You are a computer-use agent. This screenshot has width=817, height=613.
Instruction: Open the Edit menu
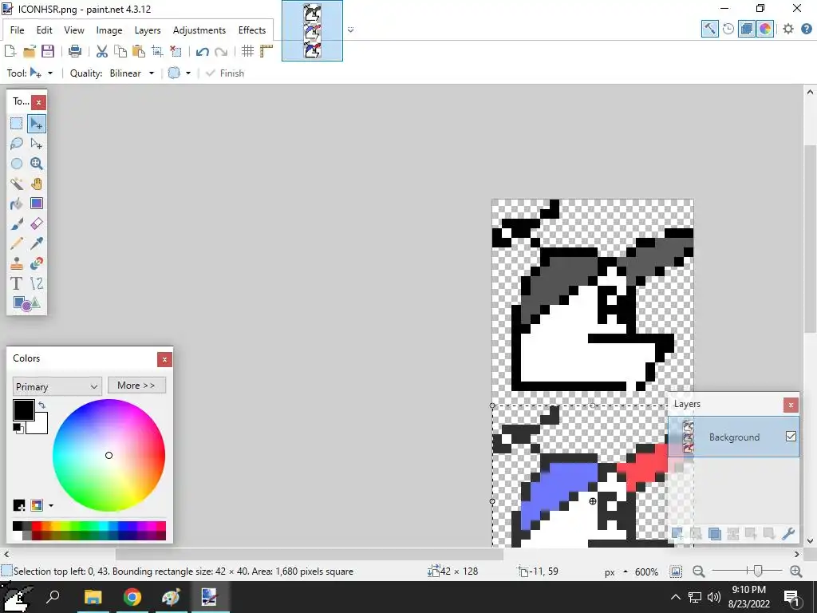(x=45, y=30)
